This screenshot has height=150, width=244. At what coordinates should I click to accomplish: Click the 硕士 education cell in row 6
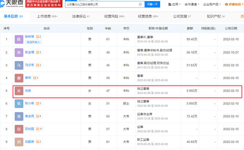[x=126, y=103]
